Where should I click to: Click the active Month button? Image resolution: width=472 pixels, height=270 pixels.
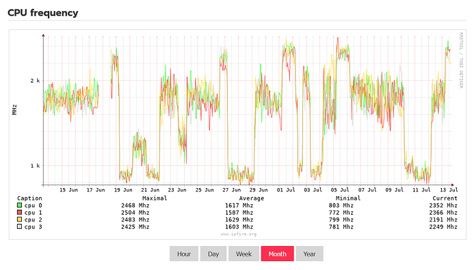click(x=277, y=254)
